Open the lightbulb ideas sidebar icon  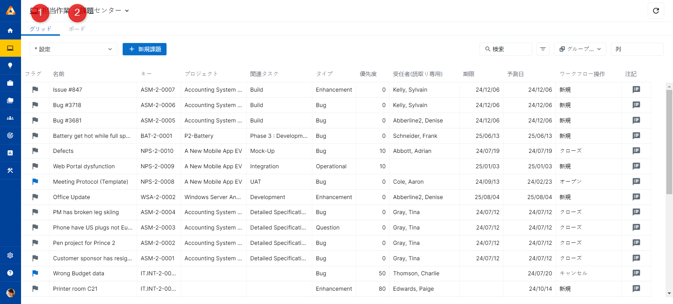click(10, 65)
